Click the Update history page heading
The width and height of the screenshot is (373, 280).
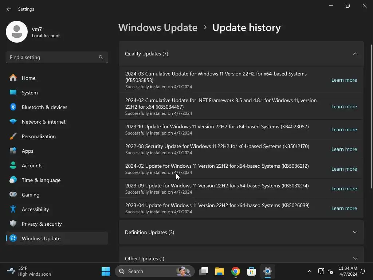click(247, 28)
